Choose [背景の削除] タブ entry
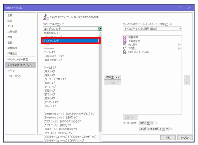The image size is (198, 145). [71, 60]
